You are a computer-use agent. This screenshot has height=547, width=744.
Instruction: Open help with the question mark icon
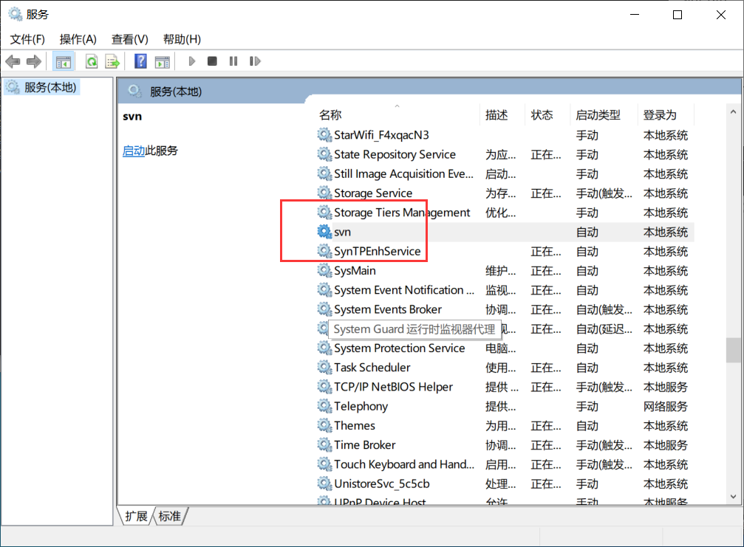click(140, 61)
